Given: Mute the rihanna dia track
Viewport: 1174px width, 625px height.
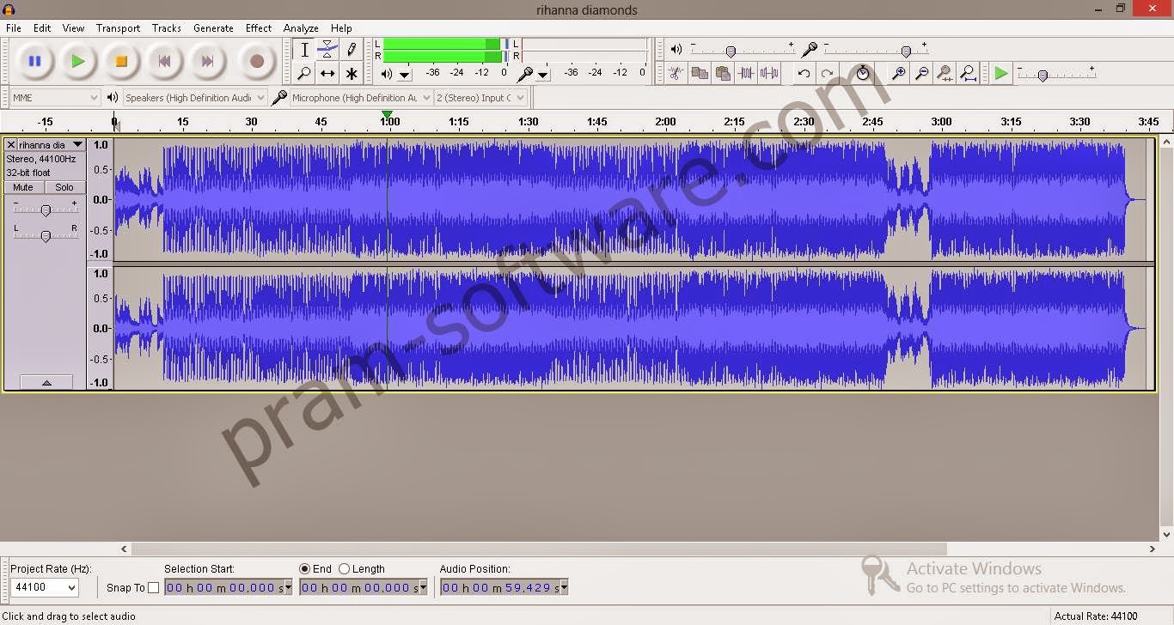Looking at the screenshot, I should (23, 187).
